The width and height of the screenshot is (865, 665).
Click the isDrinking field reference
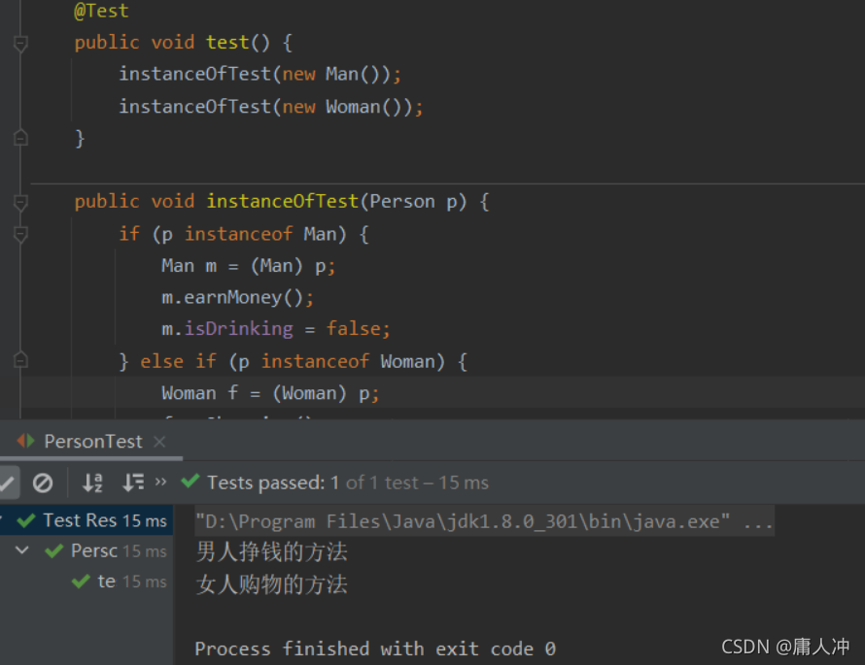(238, 329)
